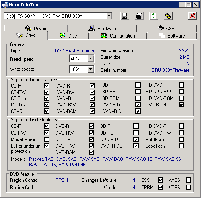
Task: Click the Print icon
Action: [139, 16]
